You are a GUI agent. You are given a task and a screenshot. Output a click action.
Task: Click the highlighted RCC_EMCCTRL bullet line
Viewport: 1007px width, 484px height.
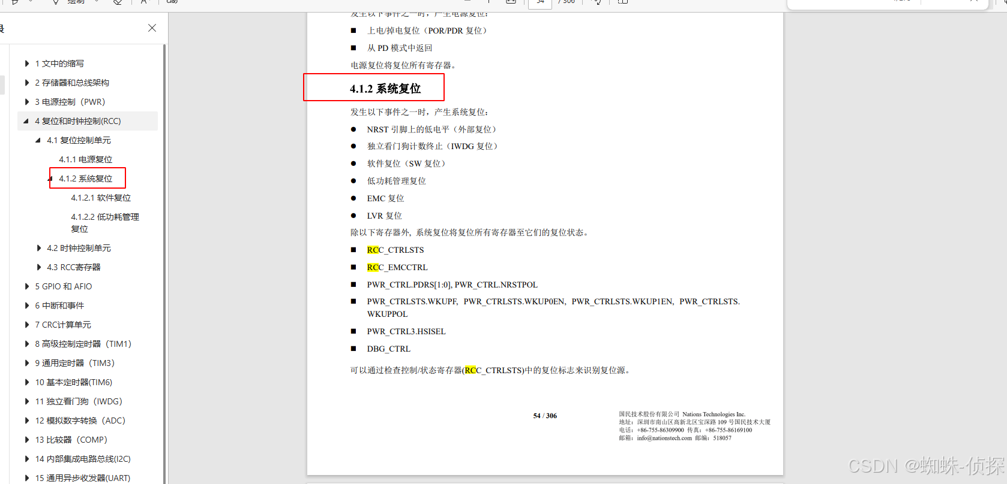pyautogui.click(x=397, y=267)
